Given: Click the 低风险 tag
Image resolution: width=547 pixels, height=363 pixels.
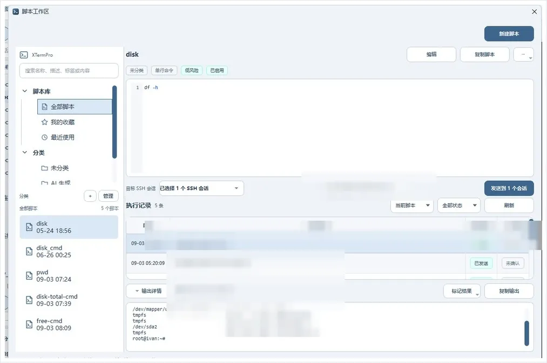Looking at the screenshot, I should [192, 70].
